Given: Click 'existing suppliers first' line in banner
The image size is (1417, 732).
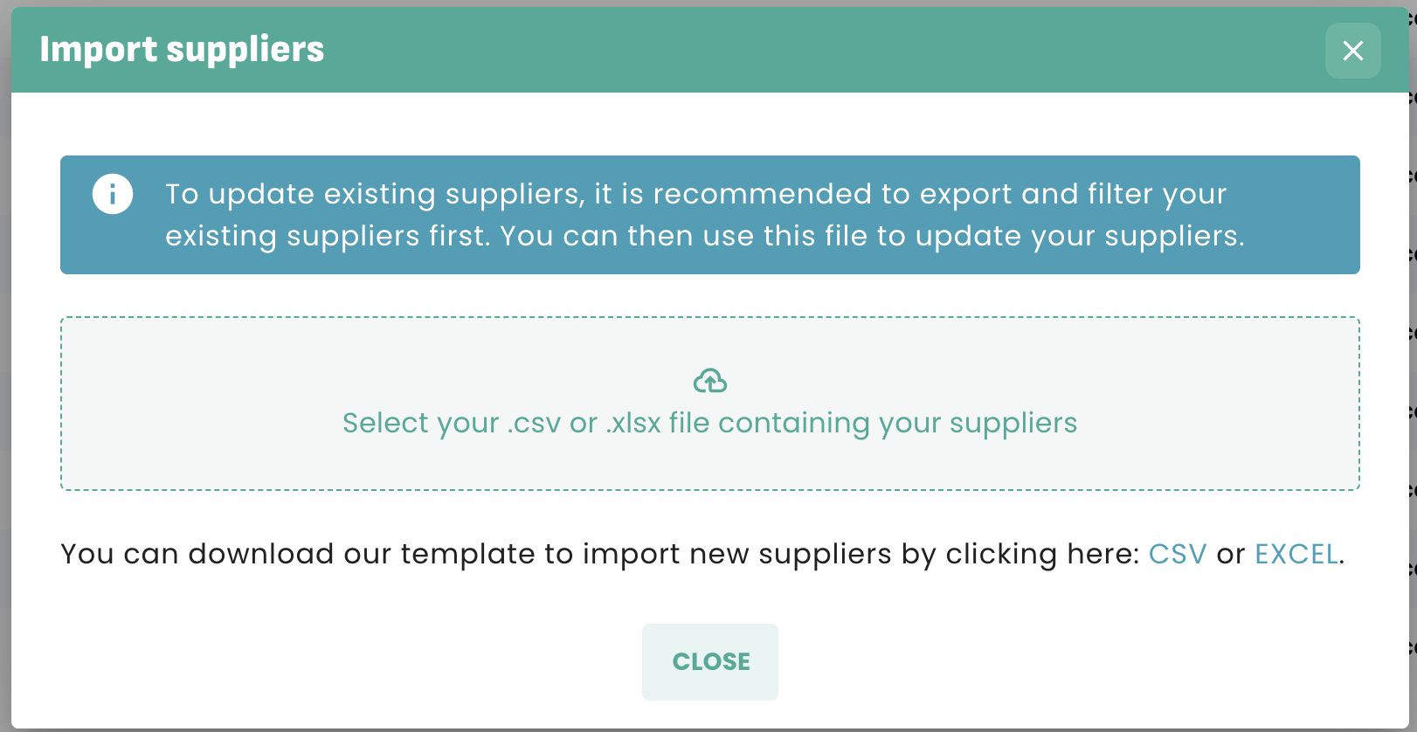Looking at the screenshot, I should 704,236.
